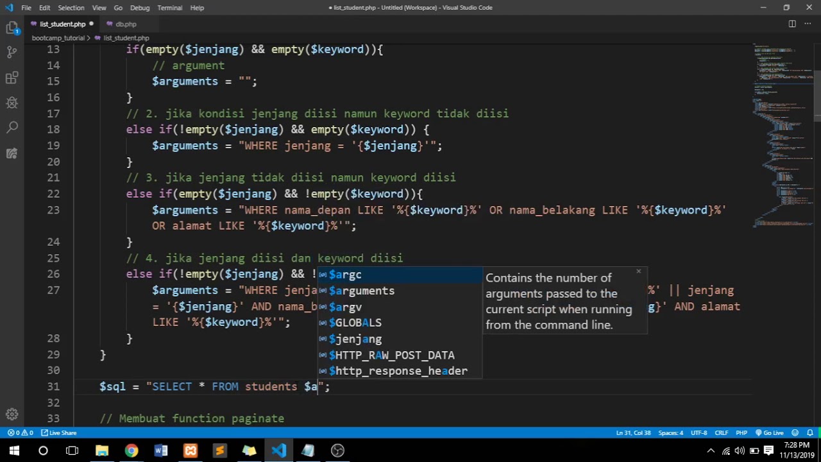This screenshot has width=821, height=462.
Task: Open the Run and Debug view
Action: click(x=12, y=103)
